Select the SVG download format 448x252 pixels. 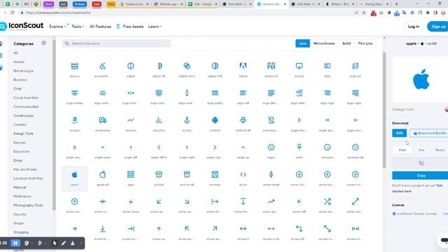[399, 133]
